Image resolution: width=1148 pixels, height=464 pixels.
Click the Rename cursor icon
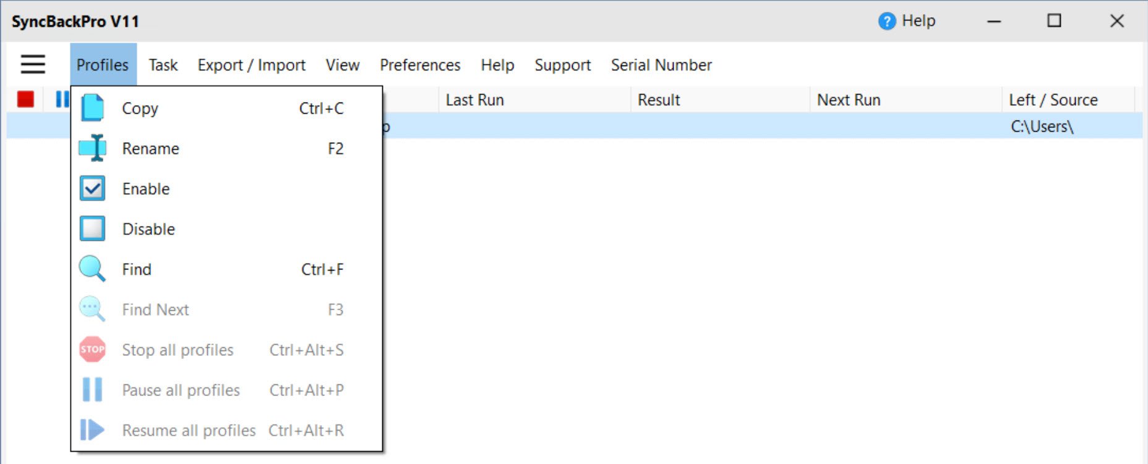[x=93, y=148]
